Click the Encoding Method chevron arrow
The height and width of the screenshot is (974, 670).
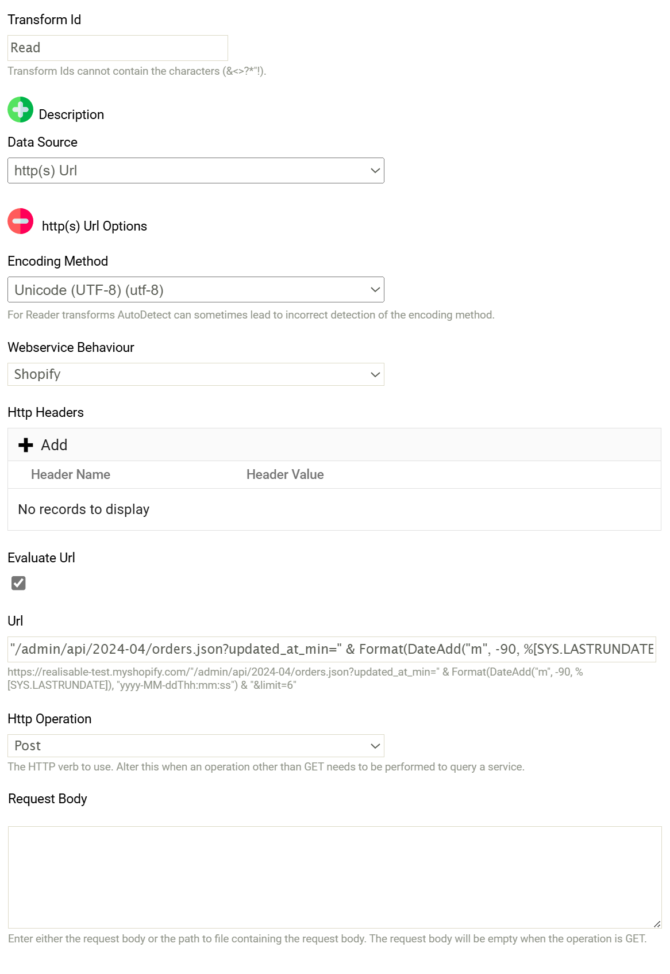(x=375, y=290)
